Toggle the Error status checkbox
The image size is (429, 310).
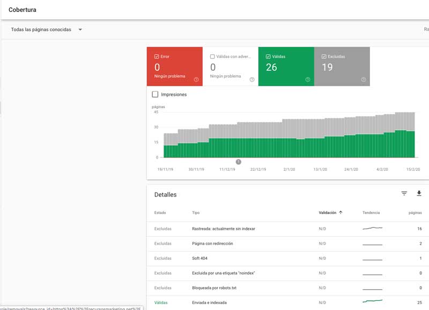(x=156, y=56)
